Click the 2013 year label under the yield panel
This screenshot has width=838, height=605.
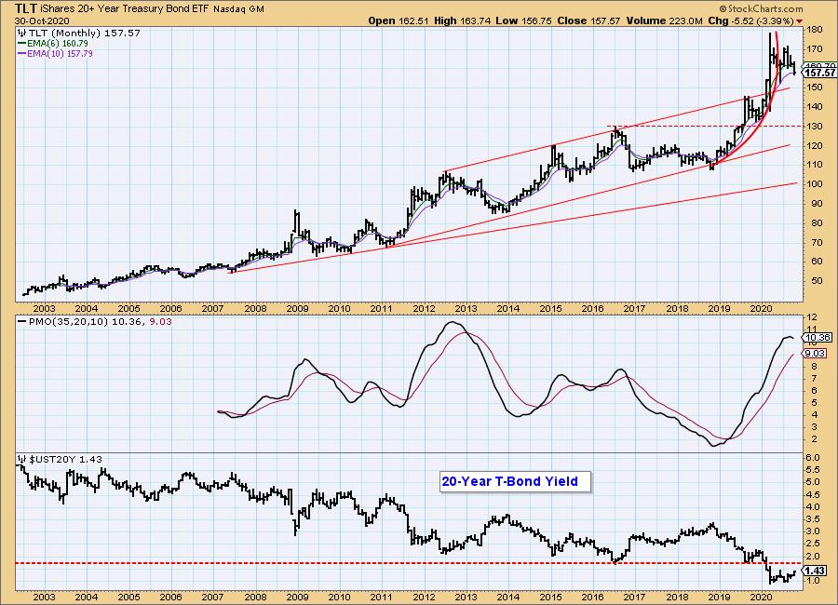point(466,597)
